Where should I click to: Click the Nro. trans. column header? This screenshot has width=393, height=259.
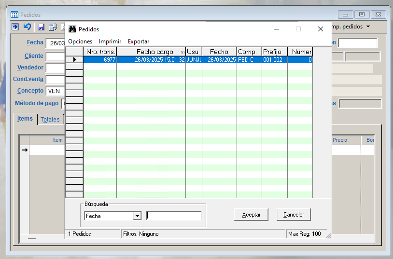[x=100, y=52]
